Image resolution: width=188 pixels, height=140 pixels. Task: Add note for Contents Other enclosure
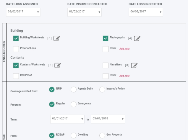(x=124, y=76)
